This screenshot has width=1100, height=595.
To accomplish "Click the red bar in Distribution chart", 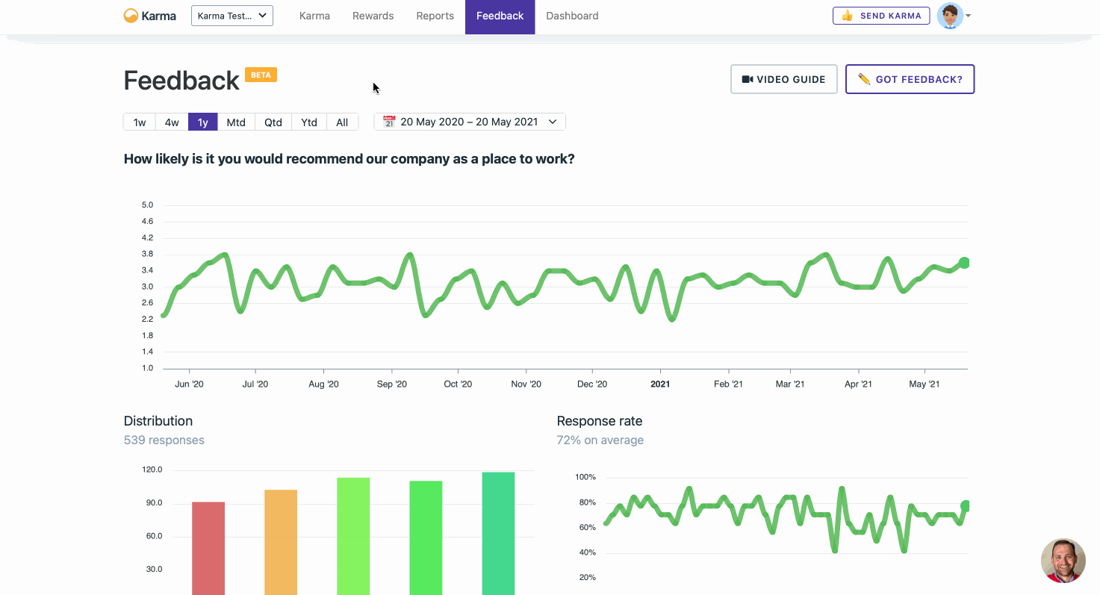I will tap(208, 548).
